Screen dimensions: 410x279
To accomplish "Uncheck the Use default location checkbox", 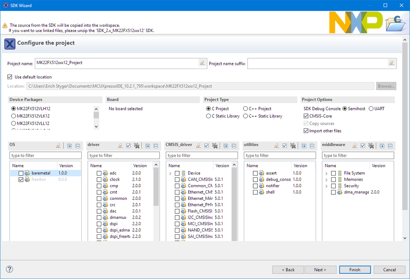I will coord(10,77).
